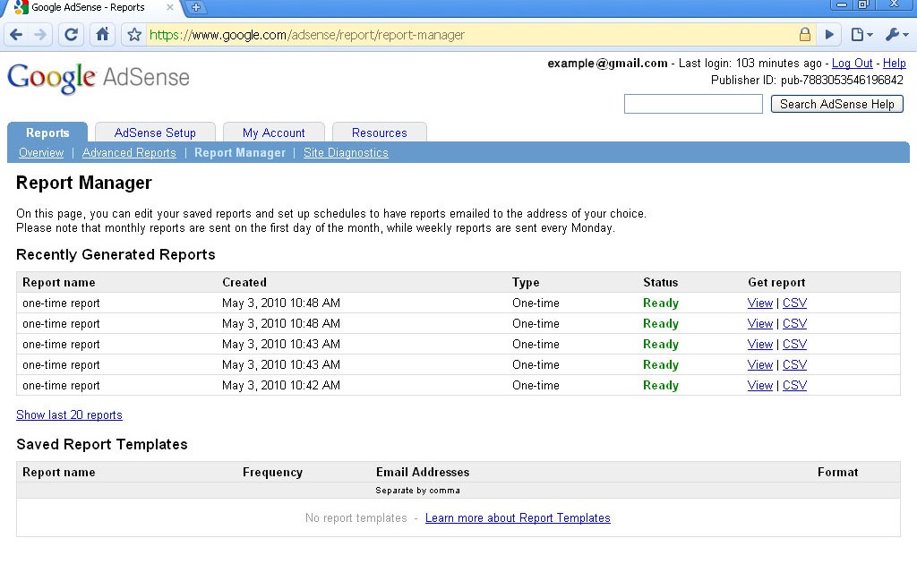The height and width of the screenshot is (564, 917).
Task: Open a new tab with plus button
Action: tap(196, 7)
